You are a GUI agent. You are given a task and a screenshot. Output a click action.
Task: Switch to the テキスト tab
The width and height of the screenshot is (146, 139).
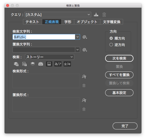pyautogui.click(x=32, y=22)
